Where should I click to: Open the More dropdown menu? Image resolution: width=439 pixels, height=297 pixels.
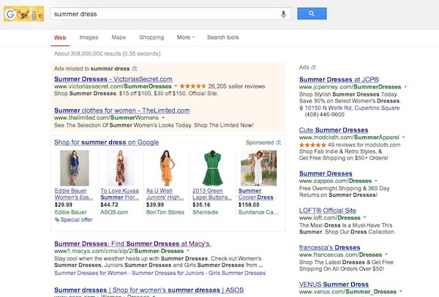click(186, 37)
